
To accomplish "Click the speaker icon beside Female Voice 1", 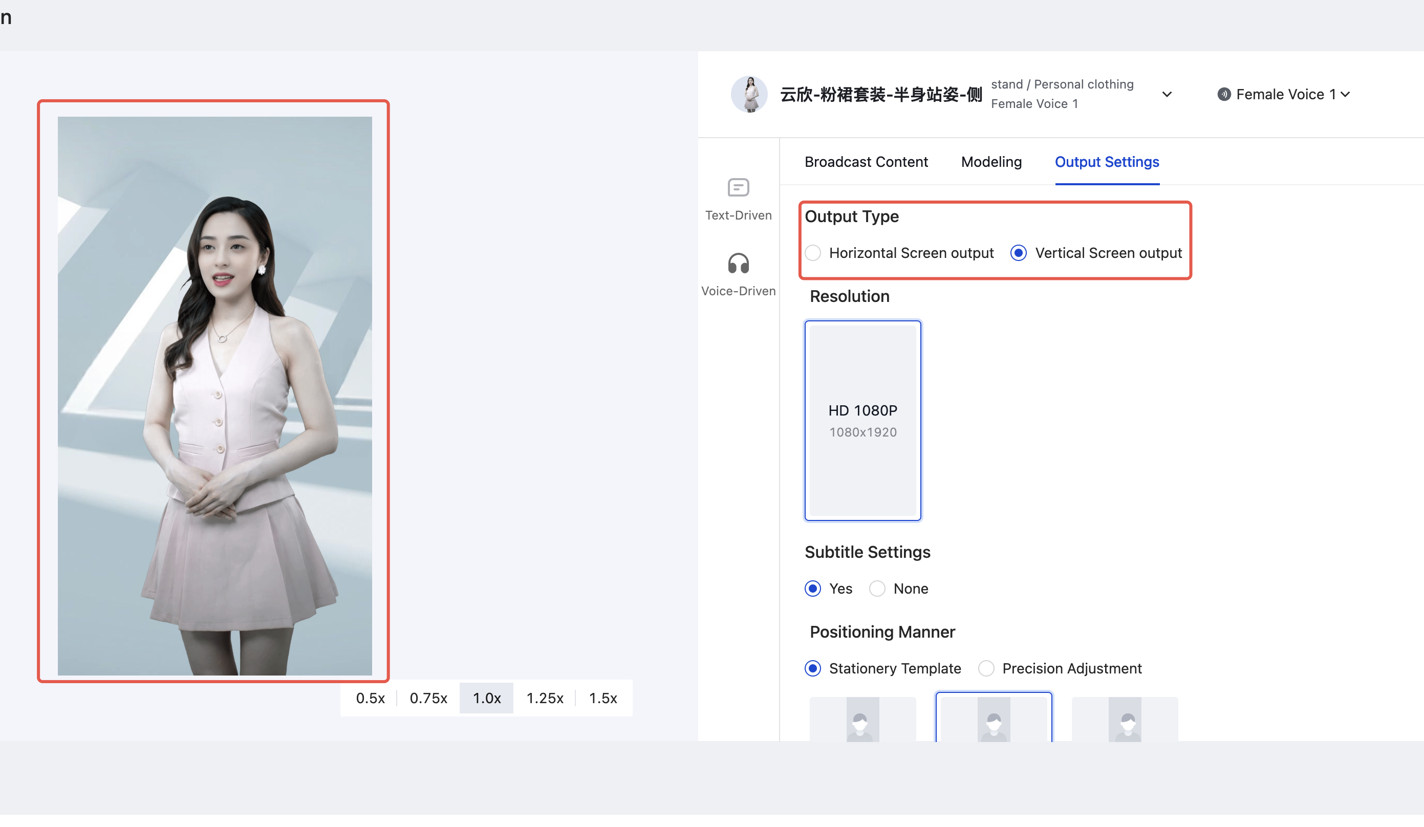I will pyautogui.click(x=1223, y=94).
